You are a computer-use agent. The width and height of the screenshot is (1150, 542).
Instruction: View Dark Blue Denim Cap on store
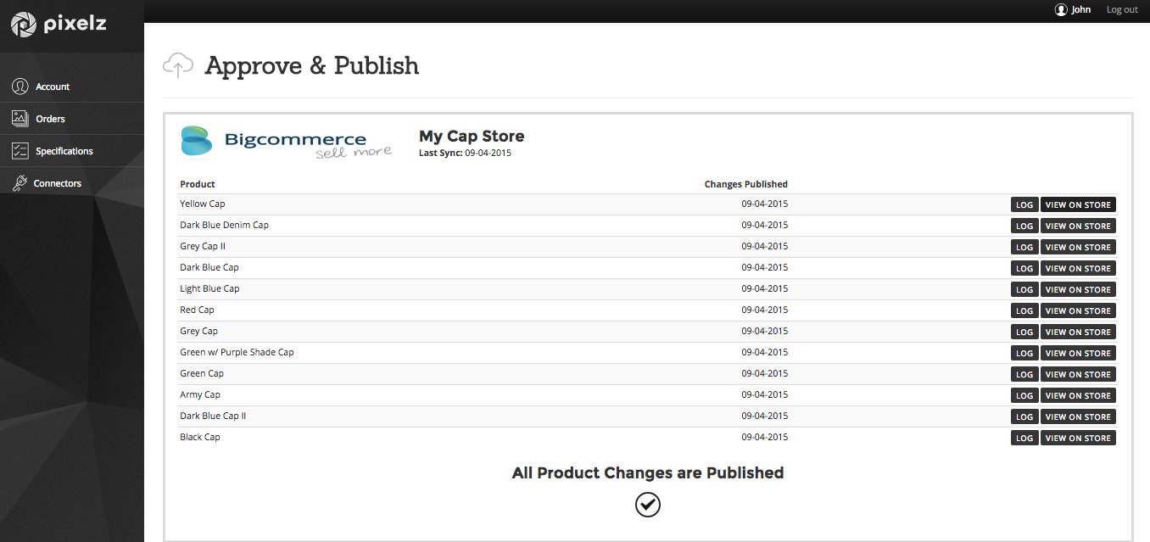1077,226
